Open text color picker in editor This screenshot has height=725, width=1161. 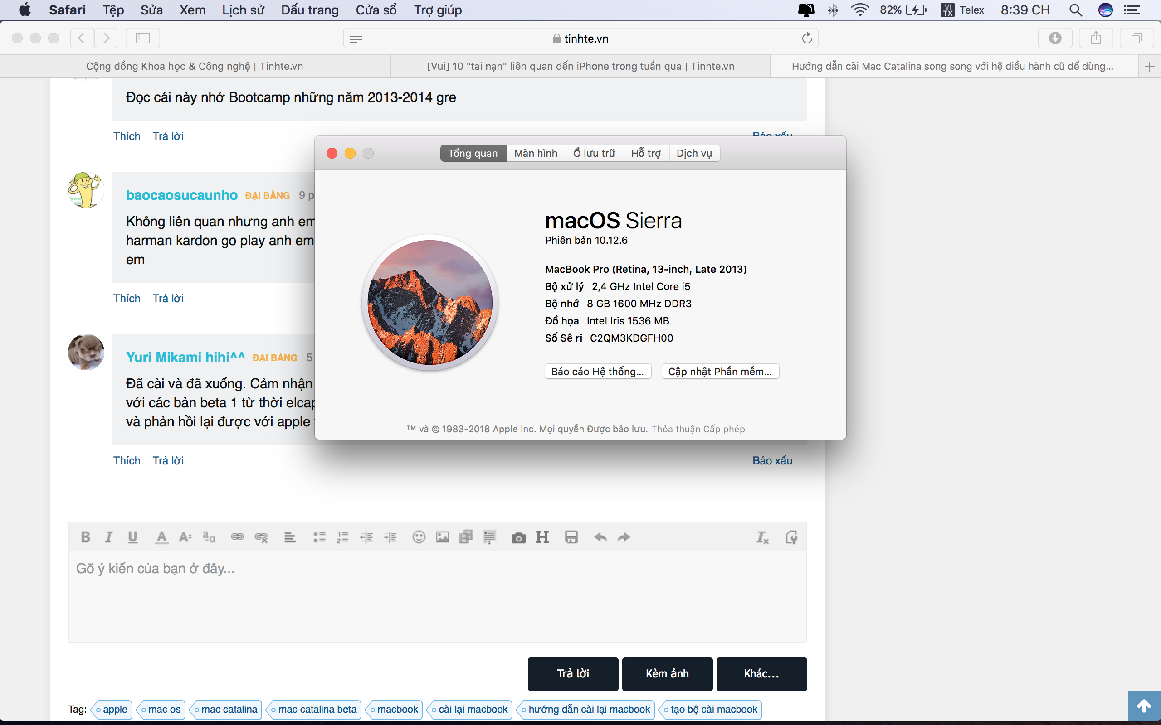coord(161,537)
